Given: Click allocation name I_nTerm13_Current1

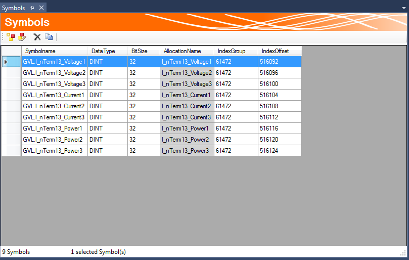Looking at the screenshot, I should tap(187, 95).
